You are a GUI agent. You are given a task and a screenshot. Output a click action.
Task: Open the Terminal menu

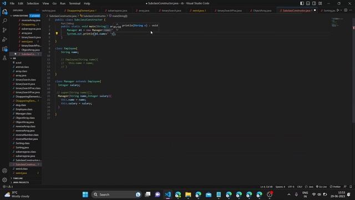coord(75,3)
